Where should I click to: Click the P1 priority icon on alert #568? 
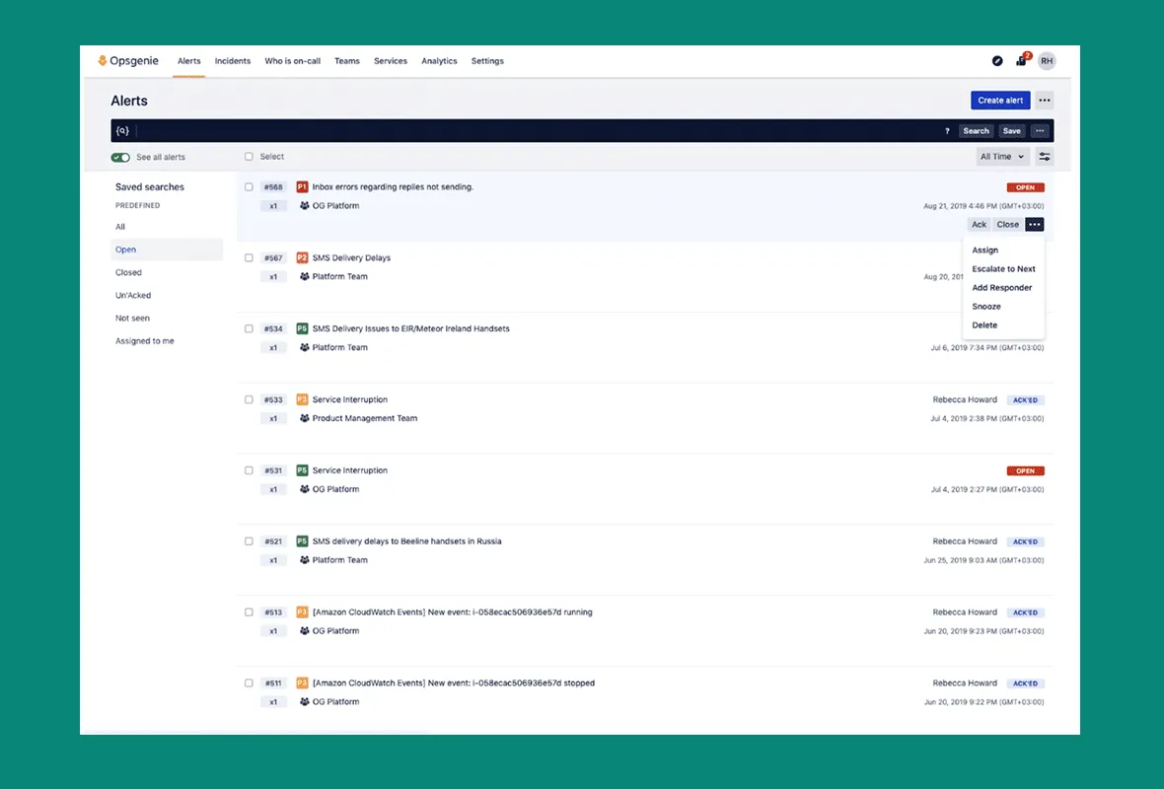click(x=302, y=187)
